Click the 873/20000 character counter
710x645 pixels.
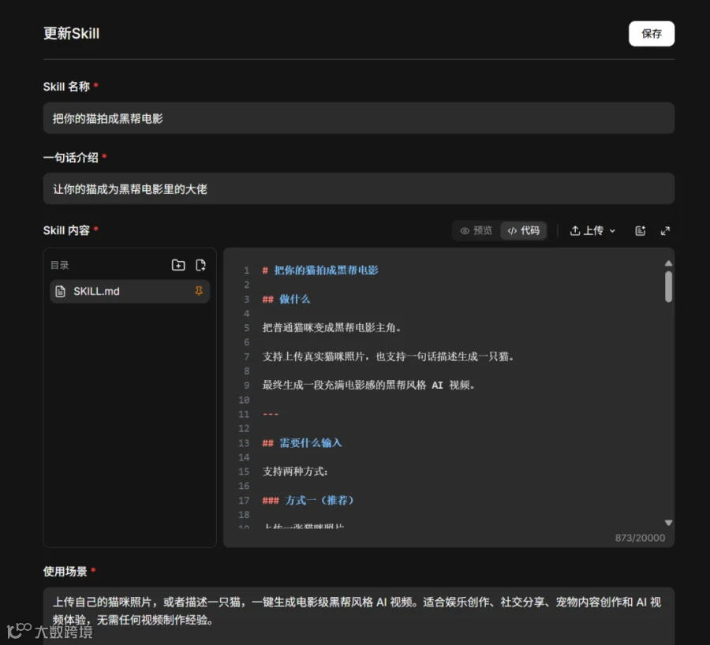tap(640, 538)
